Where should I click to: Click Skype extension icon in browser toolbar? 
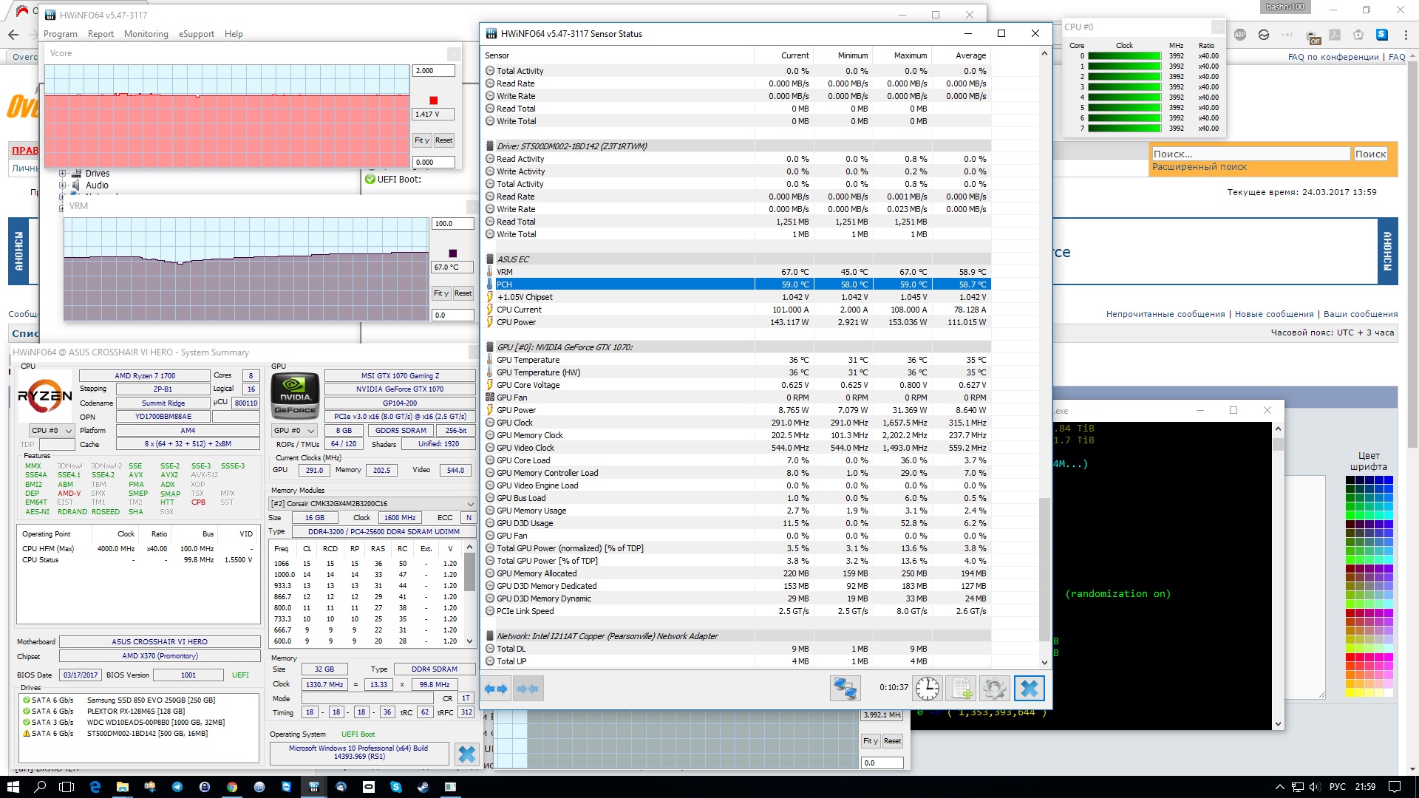point(1381,35)
